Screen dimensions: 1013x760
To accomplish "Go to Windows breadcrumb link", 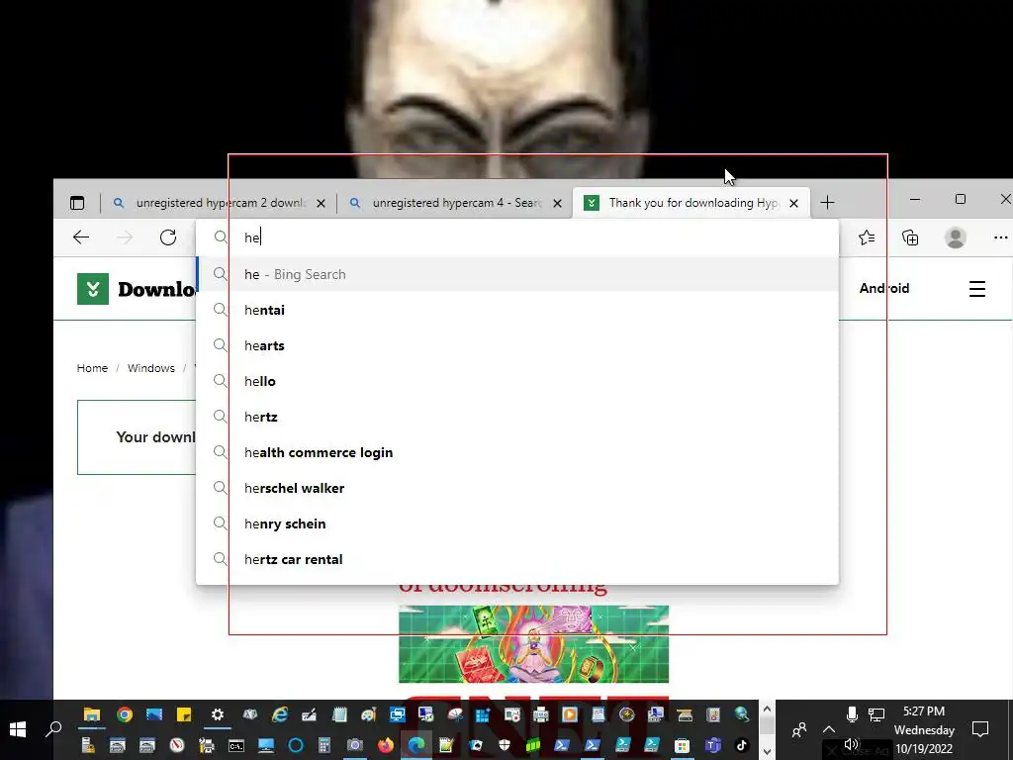I will tap(150, 368).
